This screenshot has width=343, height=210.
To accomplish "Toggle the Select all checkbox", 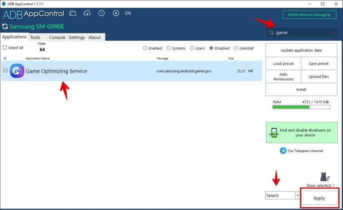I will click(4, 47).
